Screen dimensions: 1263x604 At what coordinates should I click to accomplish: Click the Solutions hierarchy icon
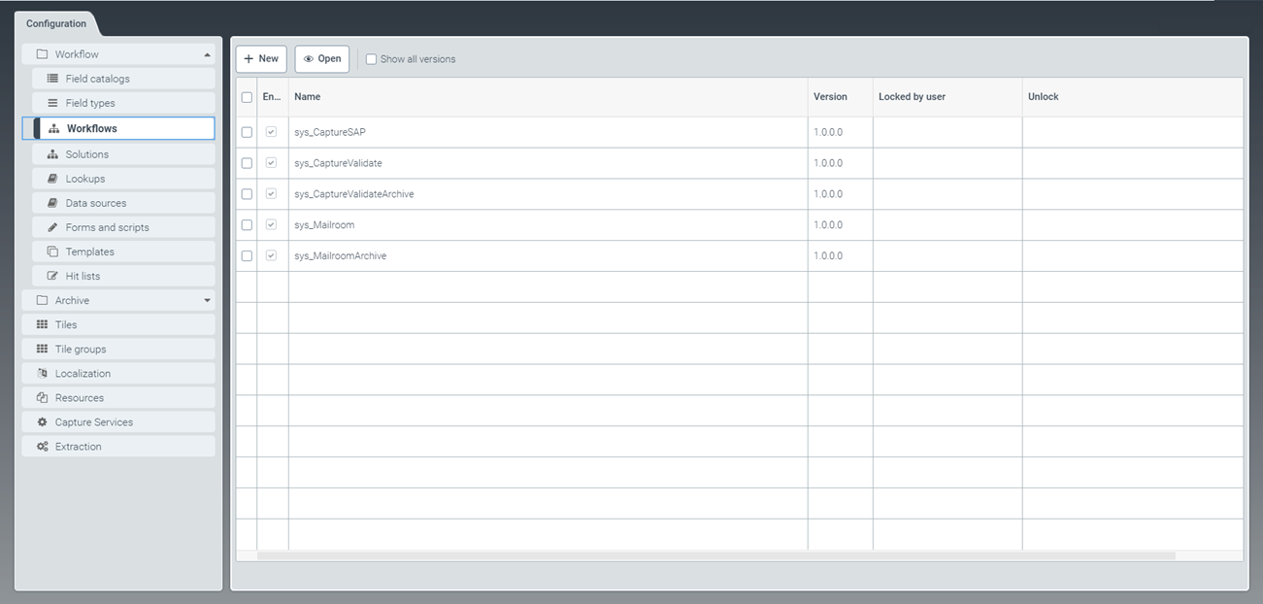click(x=53, y=153)
